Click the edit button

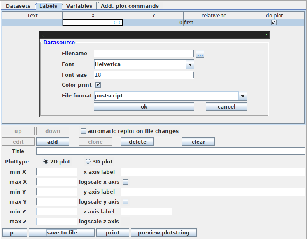tap(18, 142)
